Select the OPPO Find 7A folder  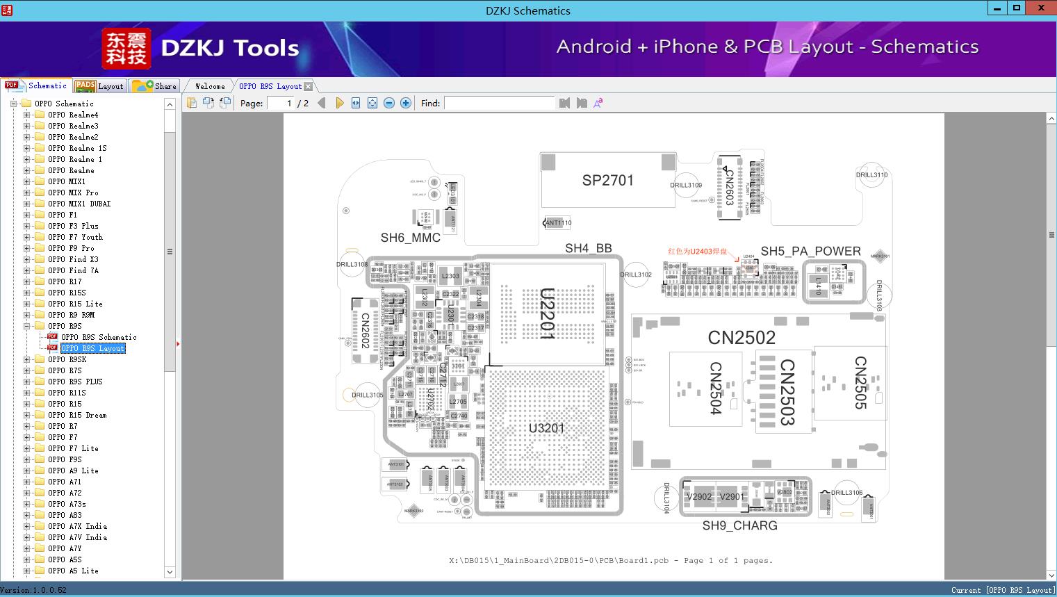click(73, 270)
